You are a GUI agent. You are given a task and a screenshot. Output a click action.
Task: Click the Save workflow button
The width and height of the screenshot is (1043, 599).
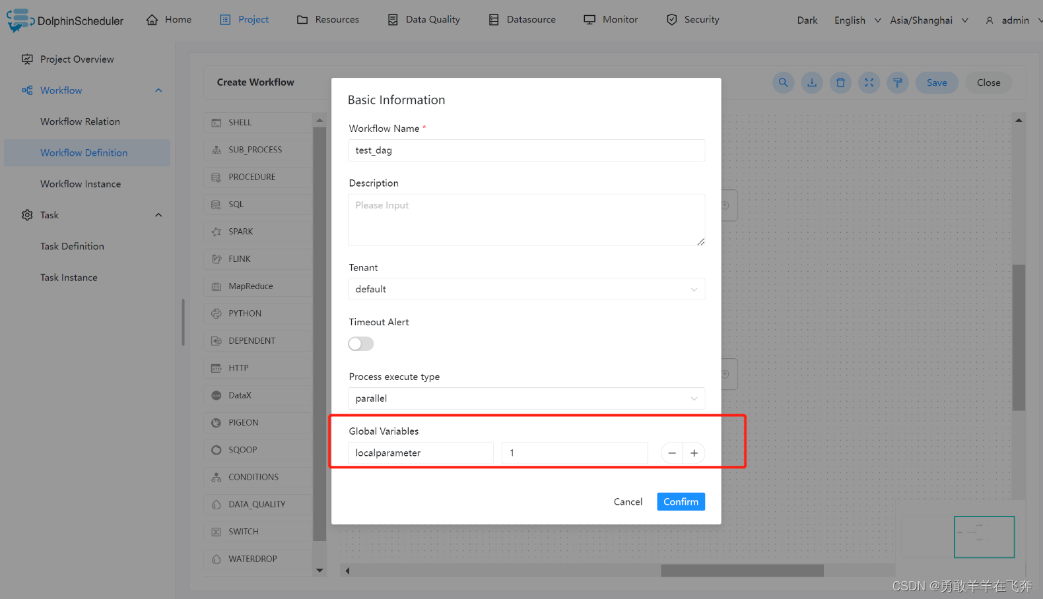pos(937,82)
